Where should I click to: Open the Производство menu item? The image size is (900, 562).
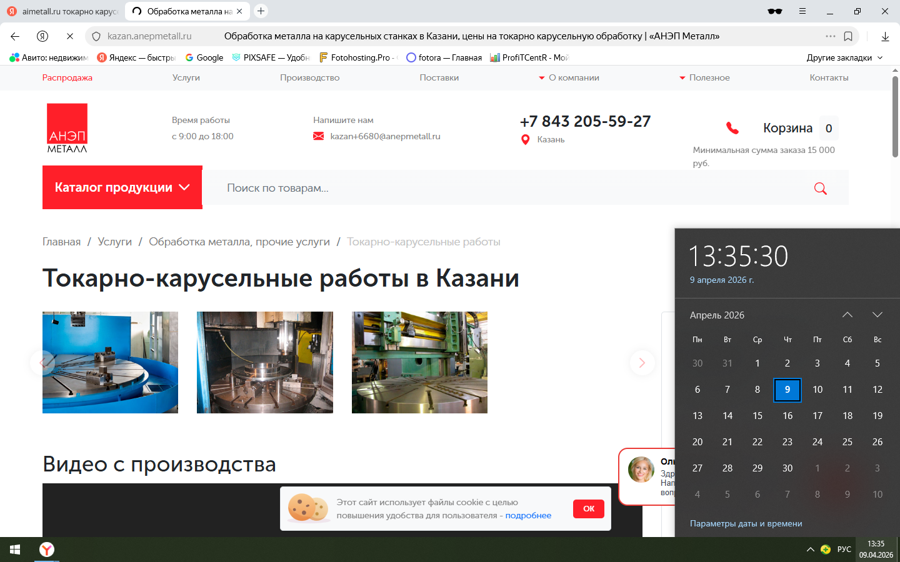click(310, 78)
